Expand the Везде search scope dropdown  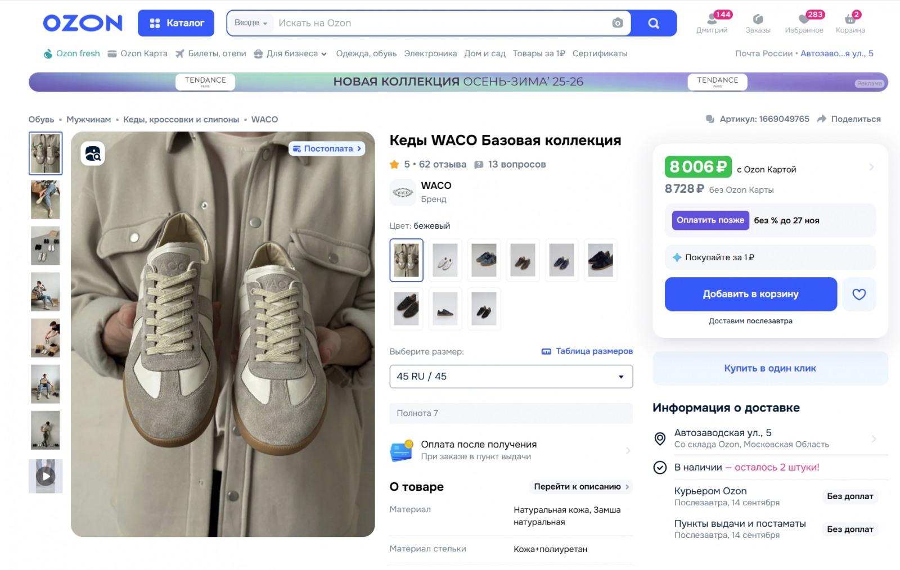[x=251, y=23]
